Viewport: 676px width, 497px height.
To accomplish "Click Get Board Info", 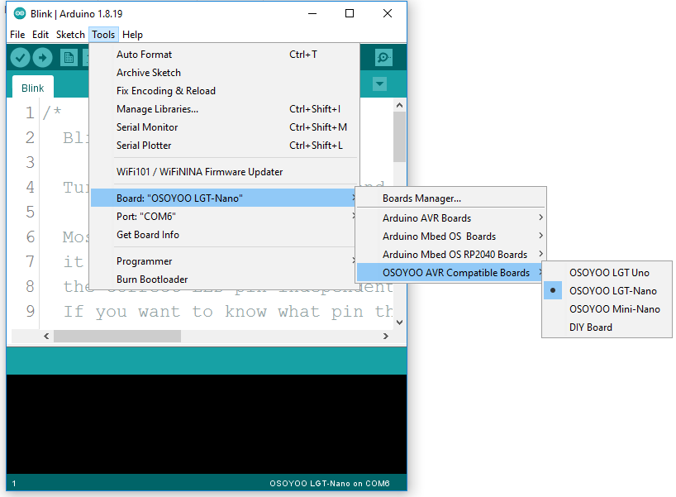I will point(224,234).
